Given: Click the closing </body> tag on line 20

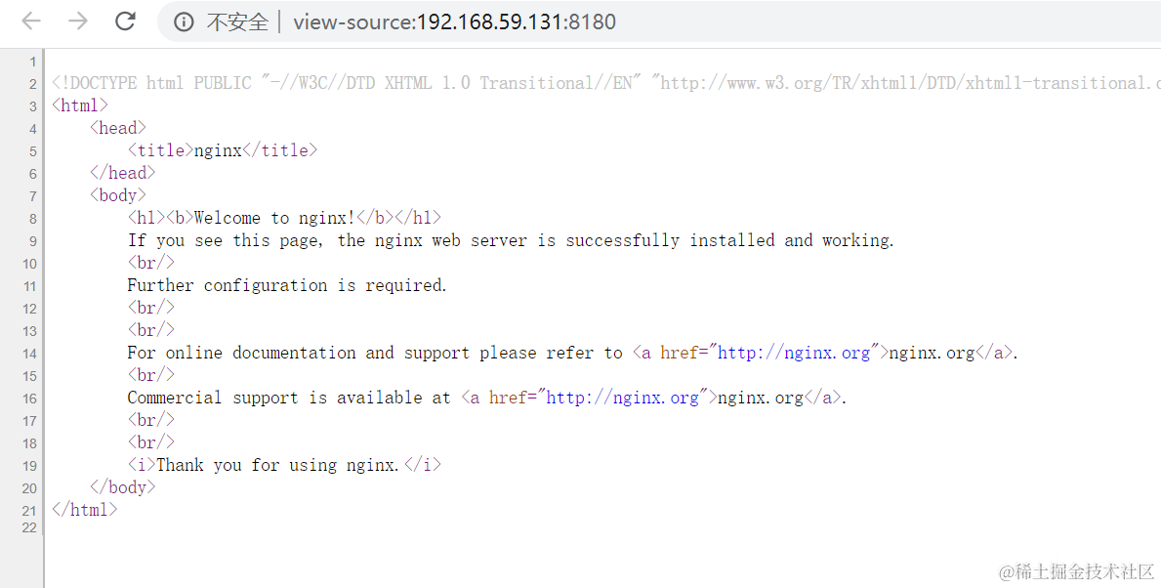Looking at the screenshot, I should 123,487.
